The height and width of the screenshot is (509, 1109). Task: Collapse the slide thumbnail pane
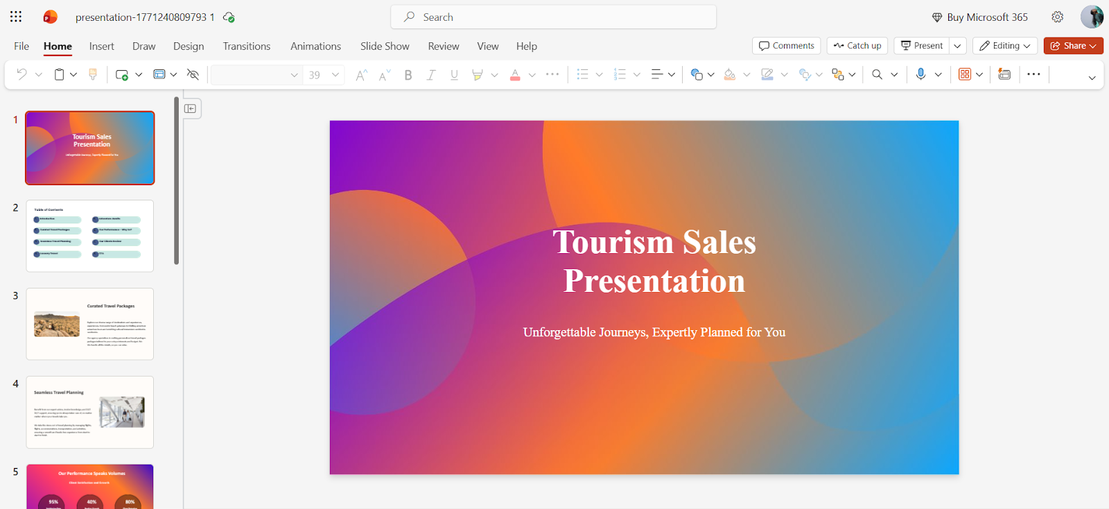point(191,108)
